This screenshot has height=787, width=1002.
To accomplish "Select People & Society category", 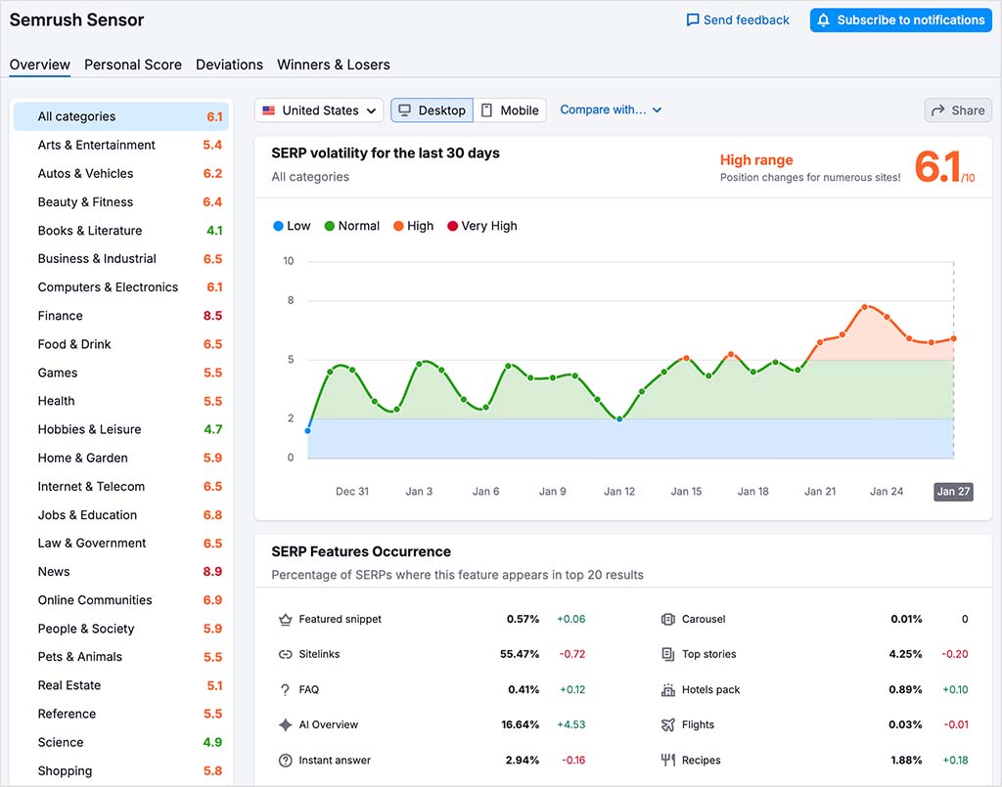I will coord(121,630).
